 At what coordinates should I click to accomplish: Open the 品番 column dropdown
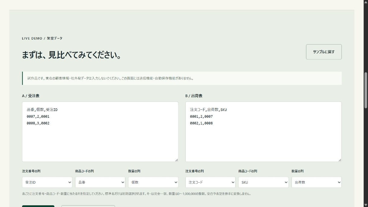[100, 182]
